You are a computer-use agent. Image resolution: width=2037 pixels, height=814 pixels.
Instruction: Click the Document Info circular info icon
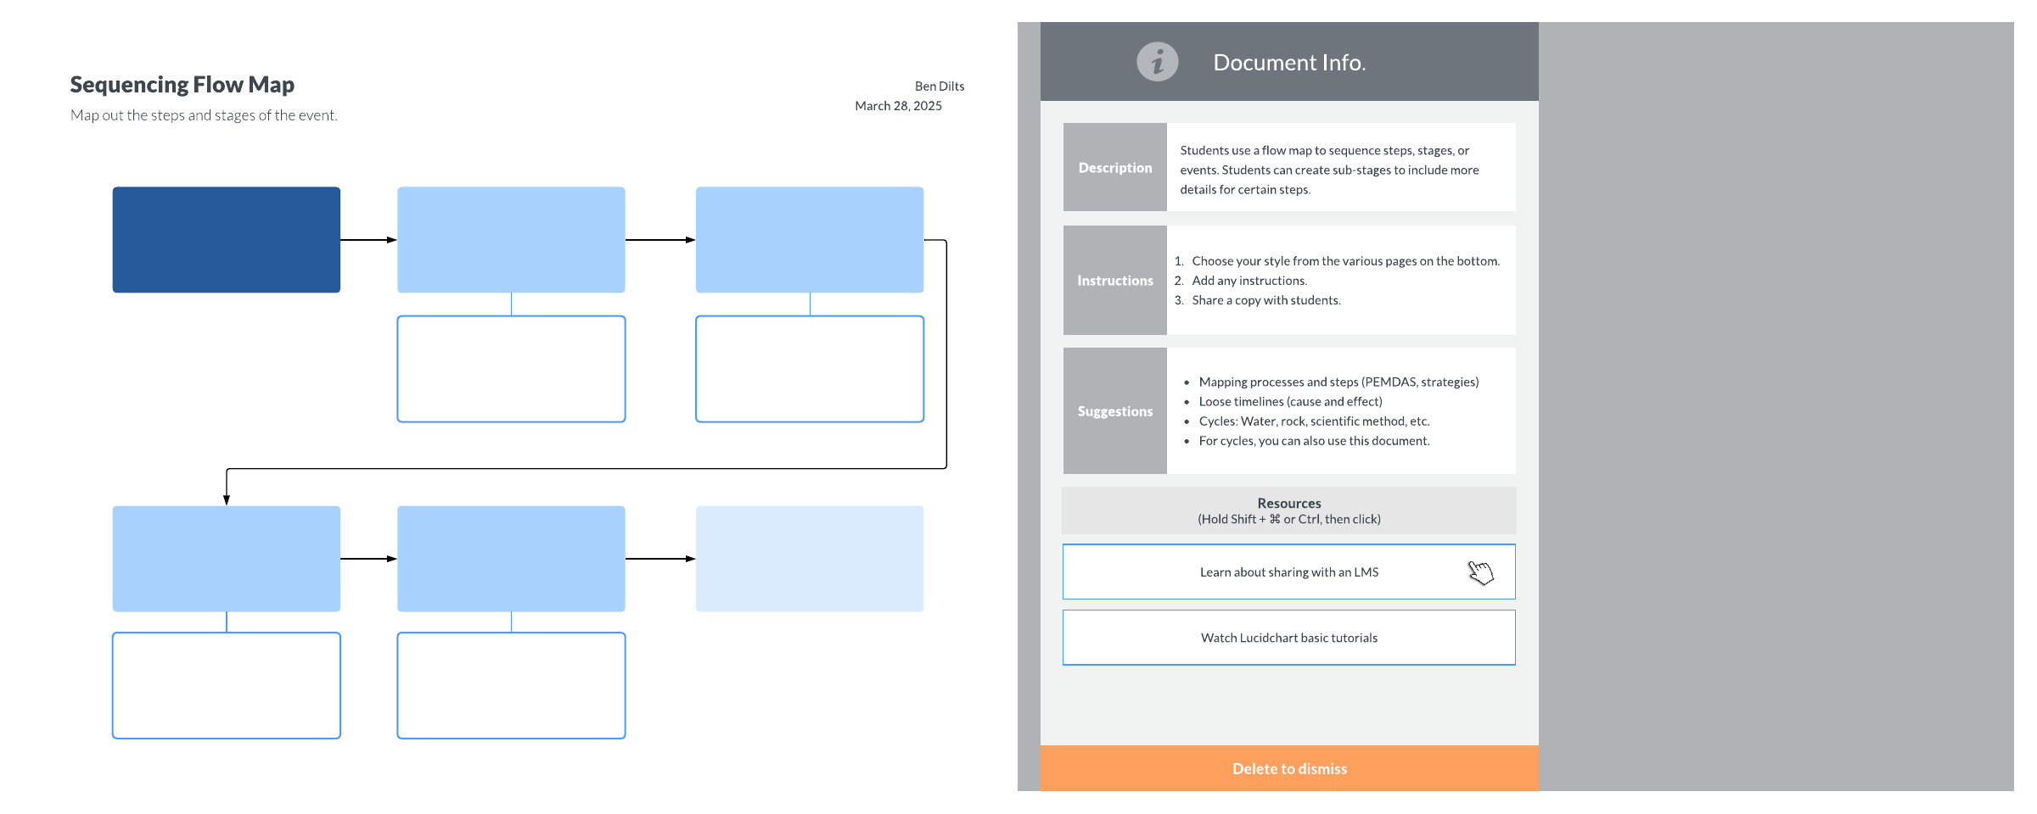point(1157,62)
